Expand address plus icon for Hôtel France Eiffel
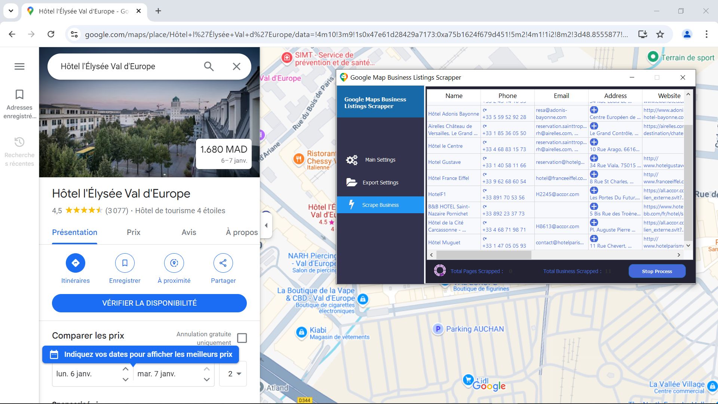The width and height of the screenshot is (718, 404). tap(594, 174)
